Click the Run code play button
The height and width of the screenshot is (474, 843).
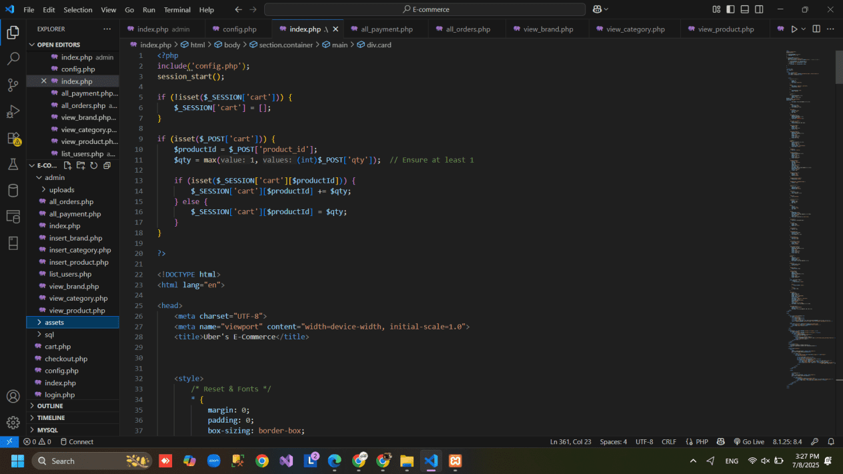tap(794, 29)
